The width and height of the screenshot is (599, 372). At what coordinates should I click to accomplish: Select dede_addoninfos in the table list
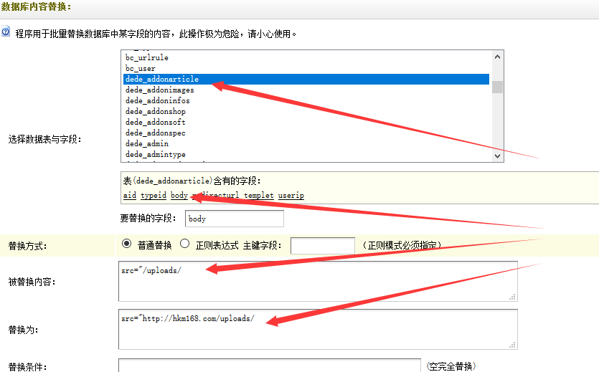click(306, 100)
